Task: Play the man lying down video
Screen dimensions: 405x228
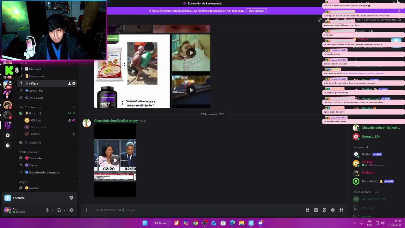Action: [x=191, y=53]
